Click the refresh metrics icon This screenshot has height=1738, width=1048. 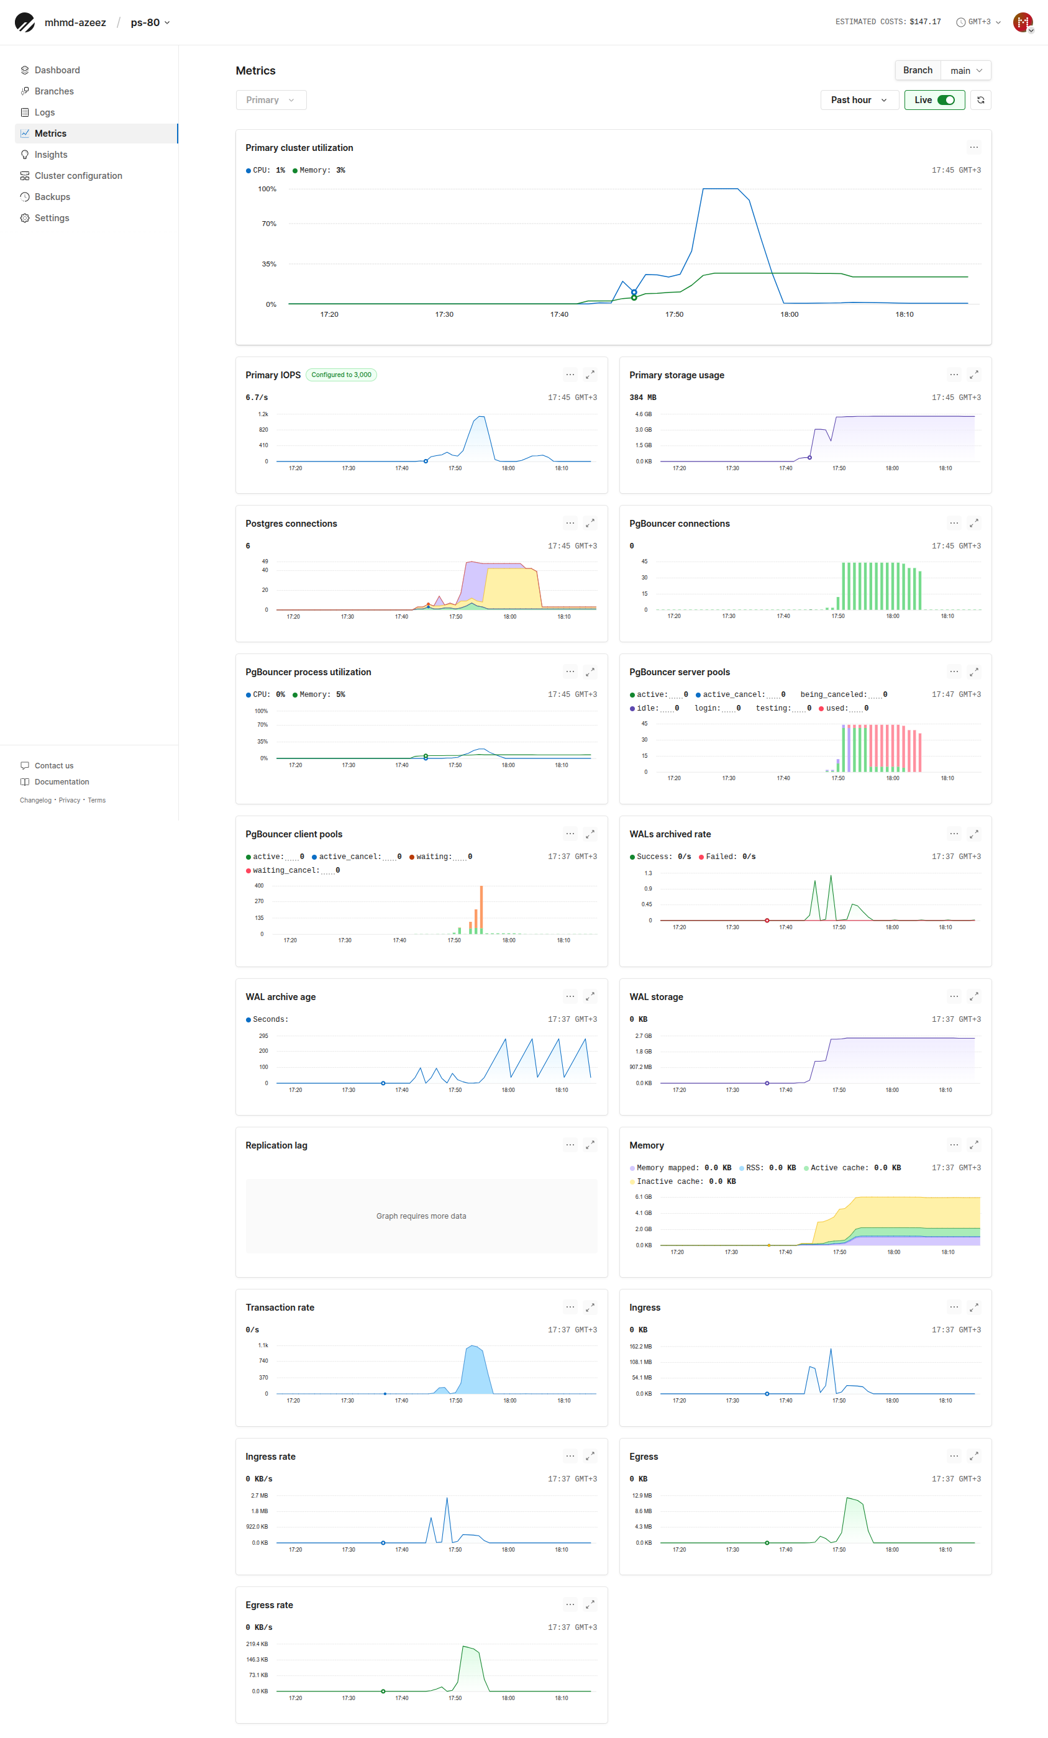click(980, 100)
